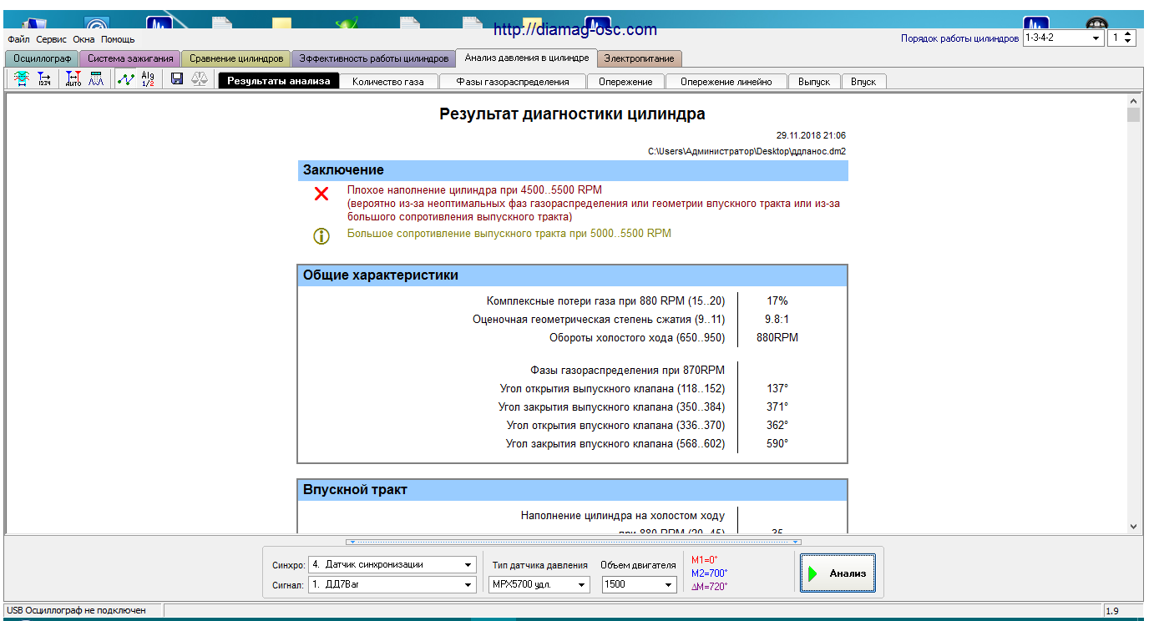Click the bottom panel splitter handle
The height and width of the screenshot is (621, 1154).
(574, 543)
